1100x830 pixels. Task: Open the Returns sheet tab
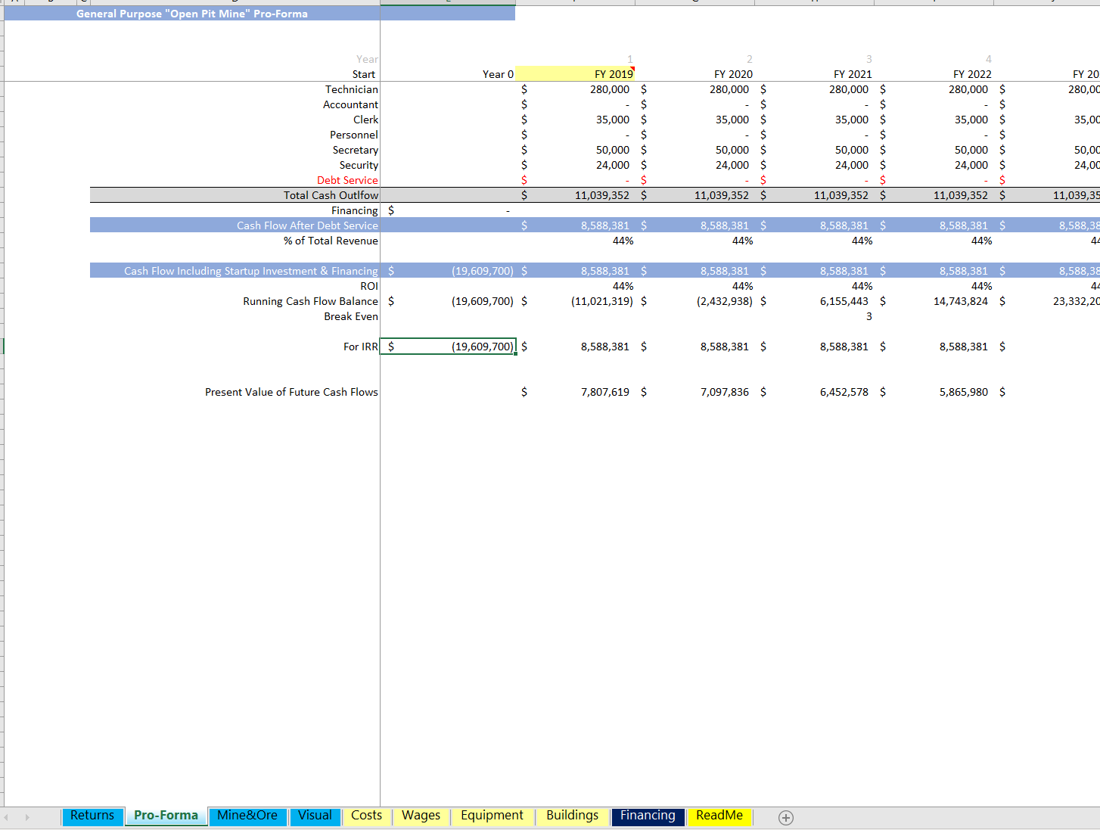[92, 816]
